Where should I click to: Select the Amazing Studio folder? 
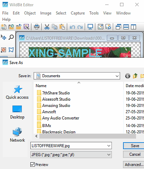[x=53, y=106]
